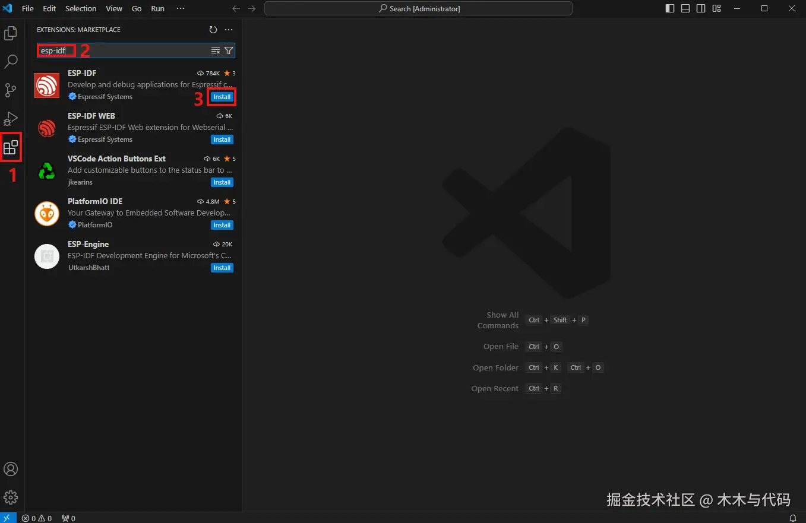Screen dimensions: 806x523
Task: Open Views and More Actions ellipsis
Action: pos(229,30)
